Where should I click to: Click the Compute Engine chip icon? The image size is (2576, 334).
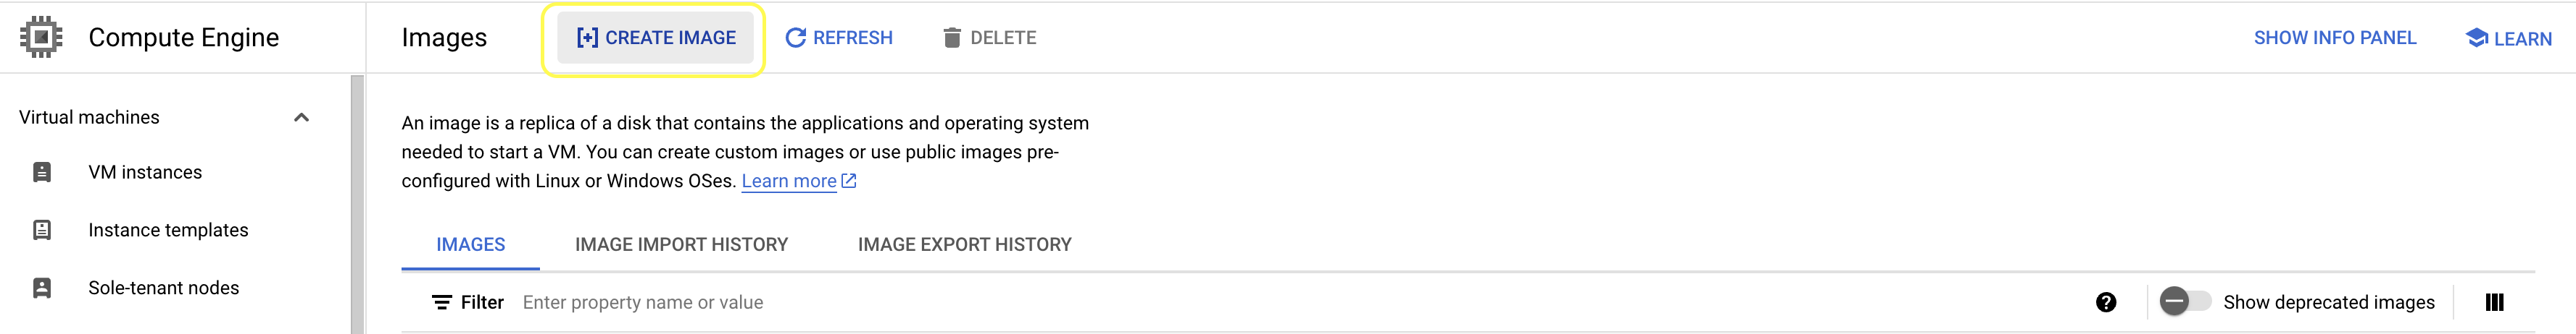[x=41, y=37]
